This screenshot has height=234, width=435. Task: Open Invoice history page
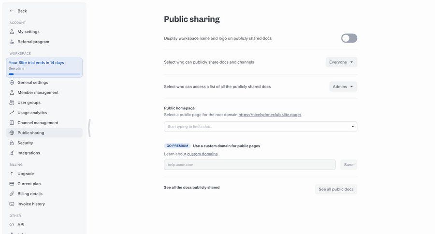pos(31,204)
